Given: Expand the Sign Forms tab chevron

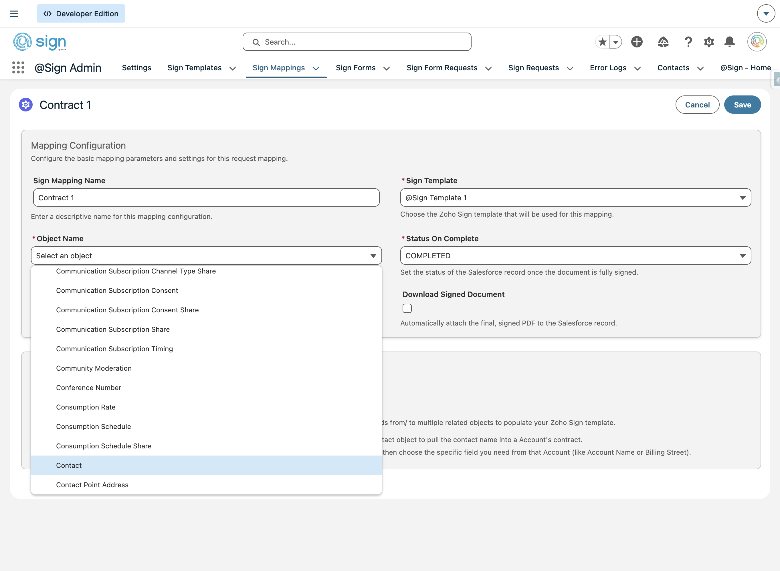Looking at the screenshot, I should coord(387,68).
